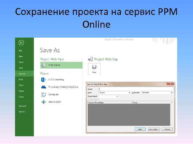Select the Save As menu entry
The height and width of the screenshot is (144, 193).
click(24, 74)
